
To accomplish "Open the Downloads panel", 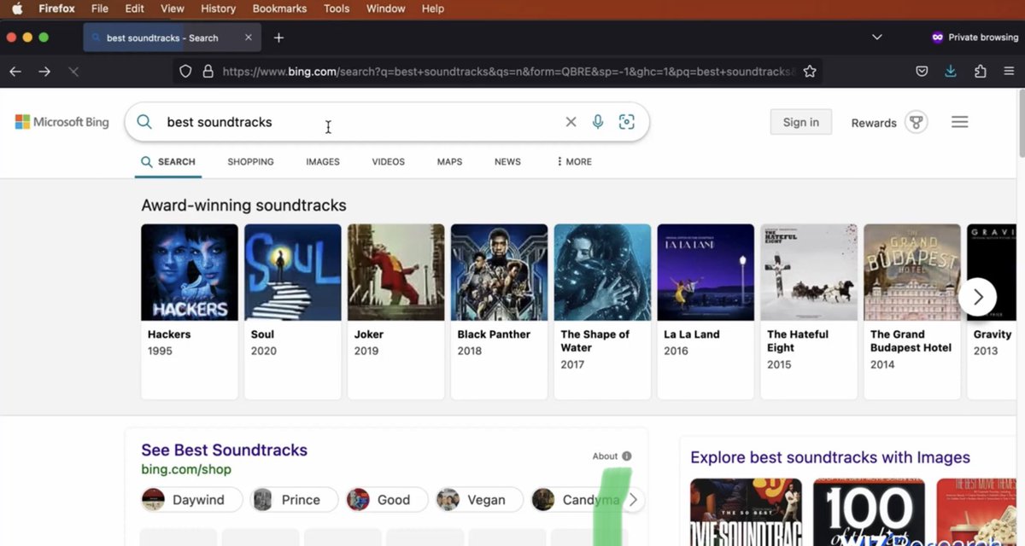I will click(x=951, y=72).
